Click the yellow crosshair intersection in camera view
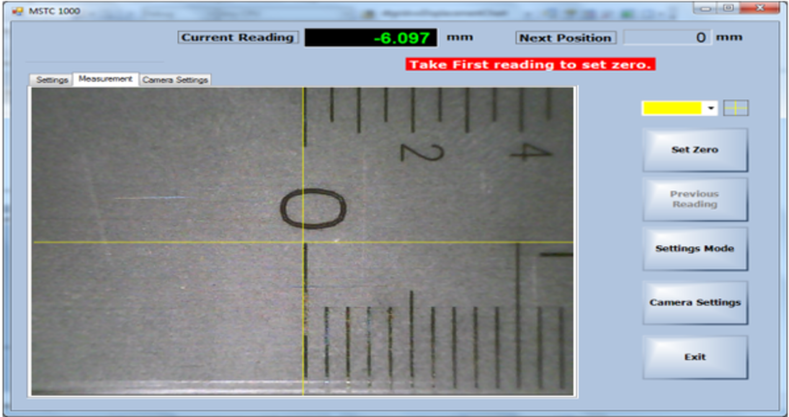The height and width of the screenshot is (417, 789). 303,242
